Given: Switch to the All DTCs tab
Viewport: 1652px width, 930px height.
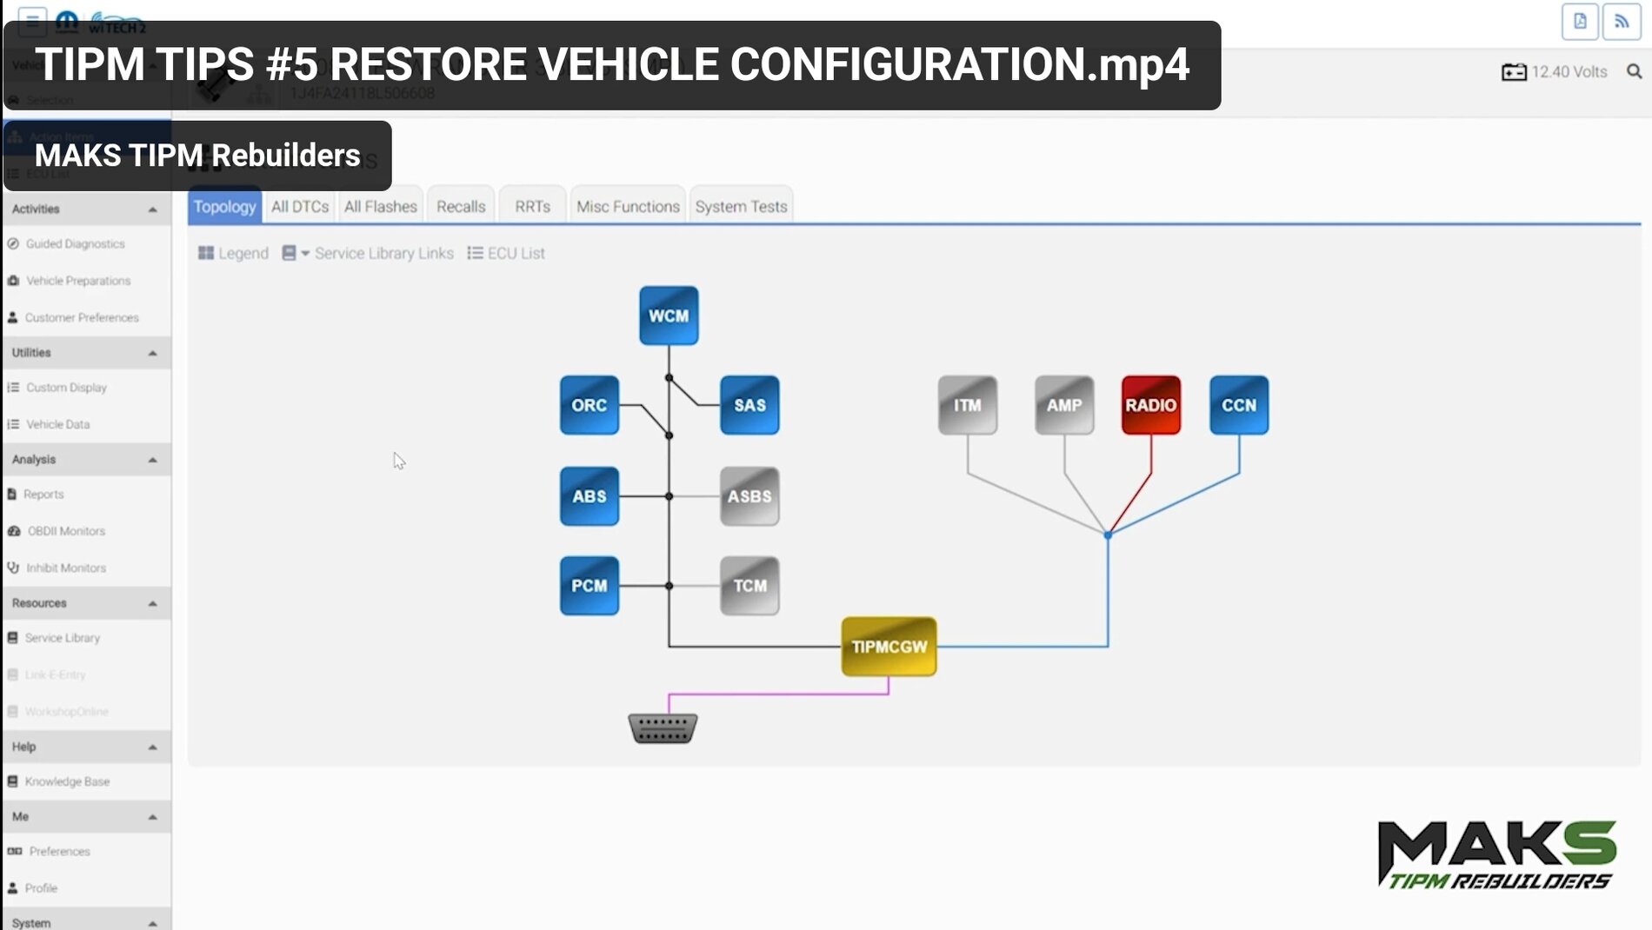Looking at the screenshot, I should (300, 206).
